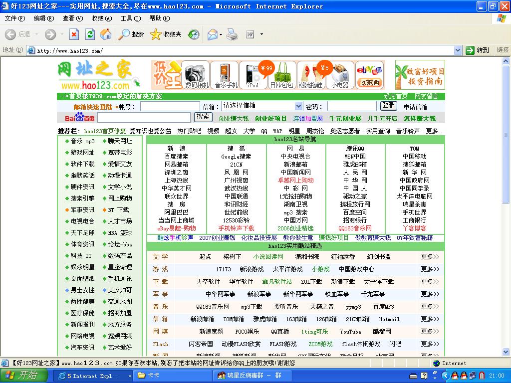Open the dropdown arrow beside Word edit icon
The width and height of the screenshot is (511, 383).
(x=261, y=34)
